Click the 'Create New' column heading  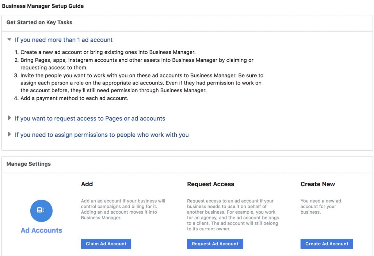(318, 184)
